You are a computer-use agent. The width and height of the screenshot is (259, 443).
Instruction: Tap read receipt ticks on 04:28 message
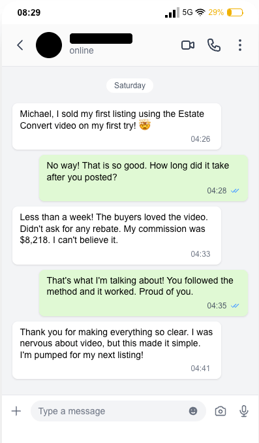235,191
